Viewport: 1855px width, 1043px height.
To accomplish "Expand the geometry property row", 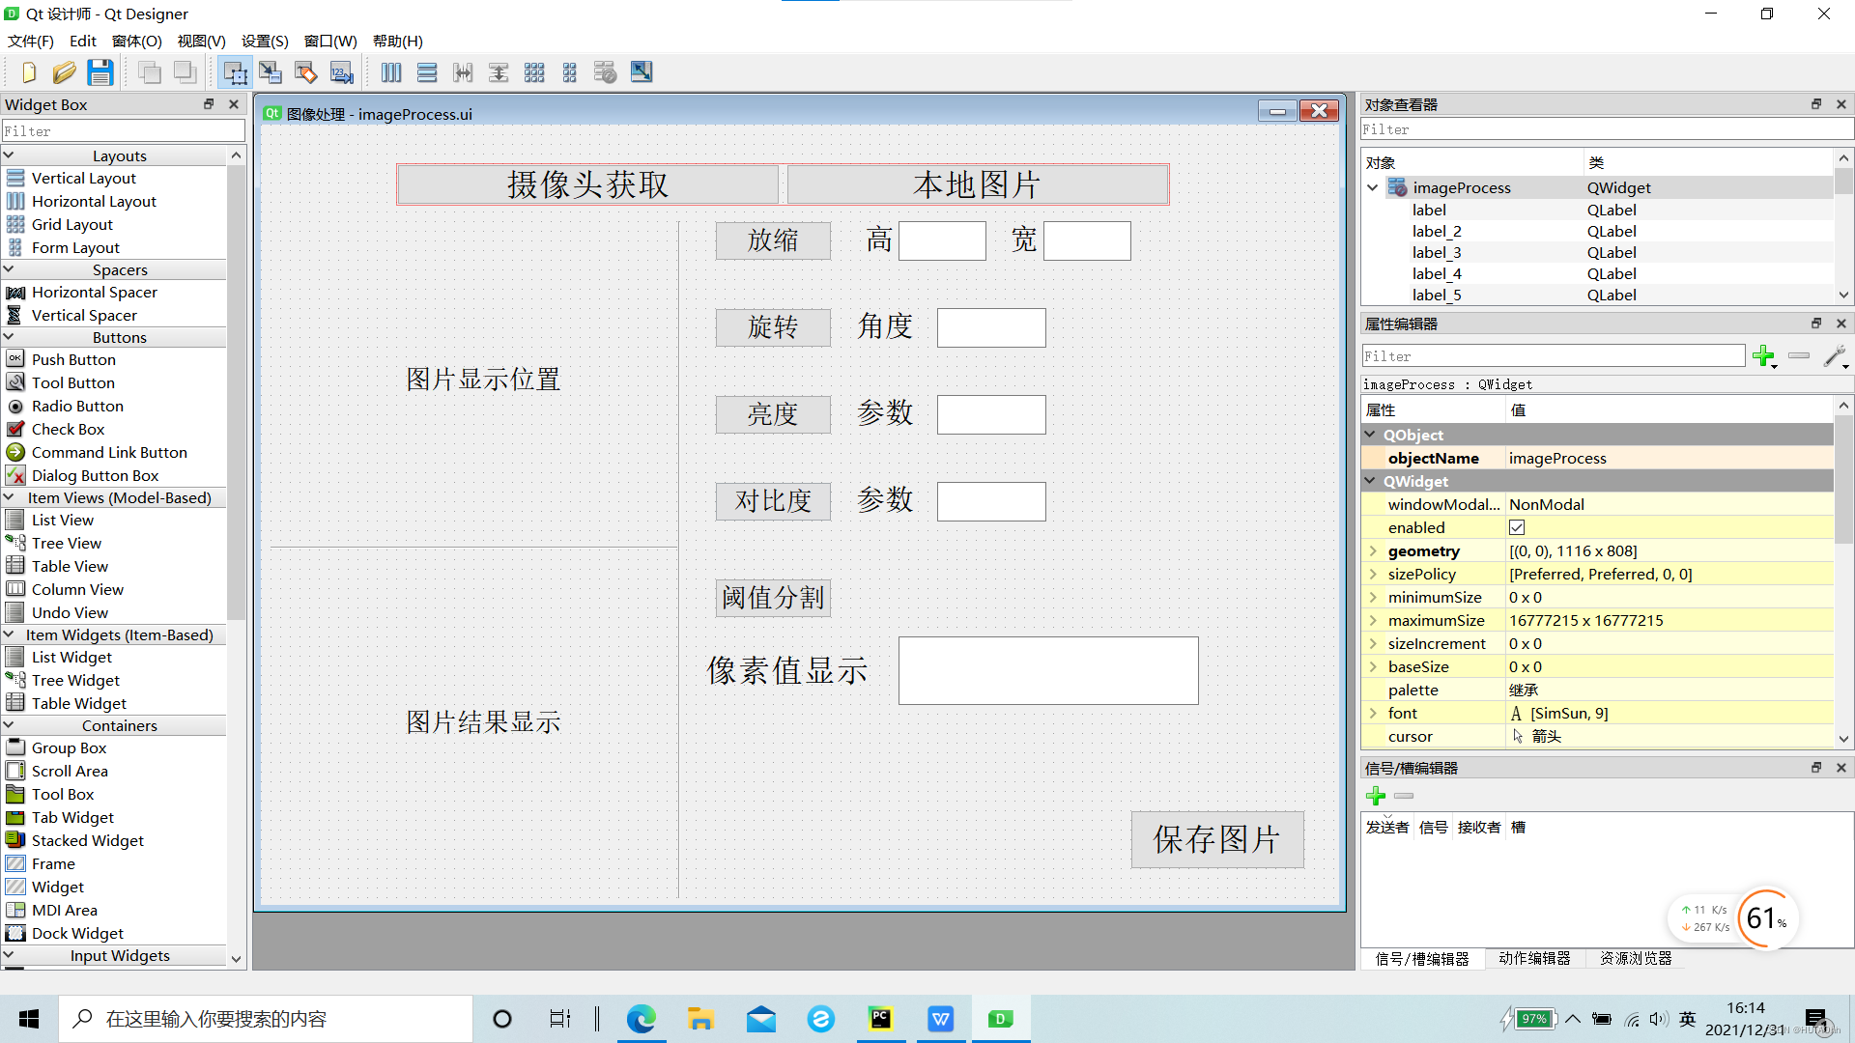I will pos(1376,550).
